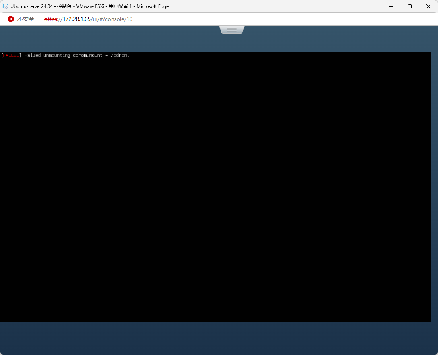The image size is (438, 355).
Task: Click the 172.28.1.65 host in address
Action: tap(76, 19)
